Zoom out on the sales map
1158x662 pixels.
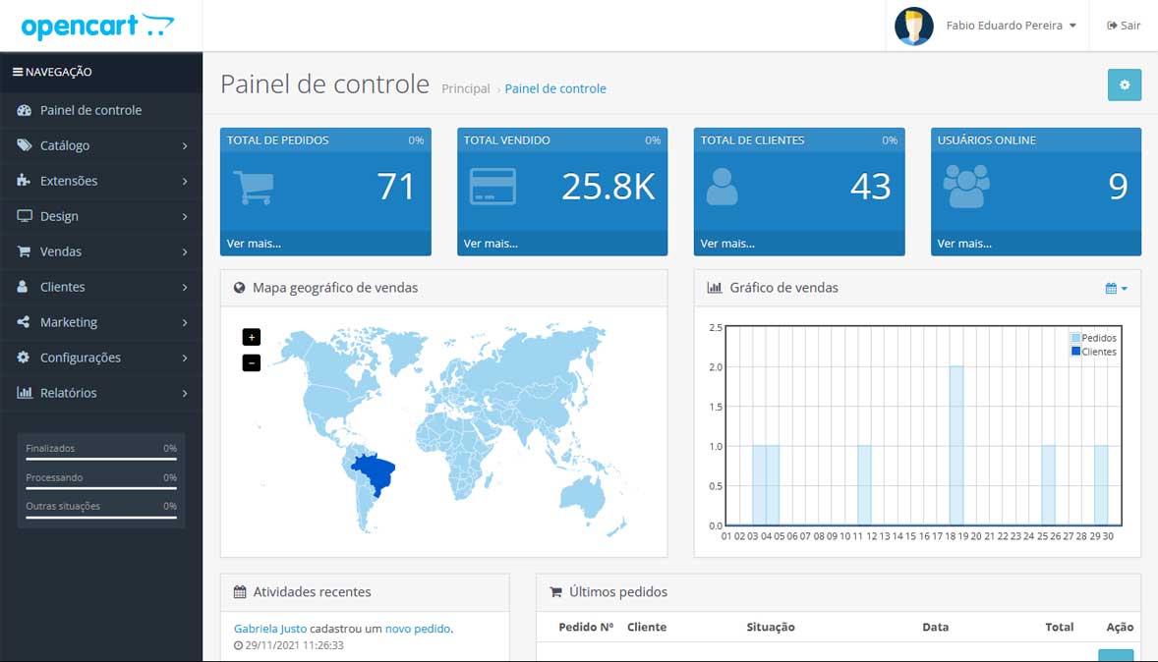[x=251, y=363]
